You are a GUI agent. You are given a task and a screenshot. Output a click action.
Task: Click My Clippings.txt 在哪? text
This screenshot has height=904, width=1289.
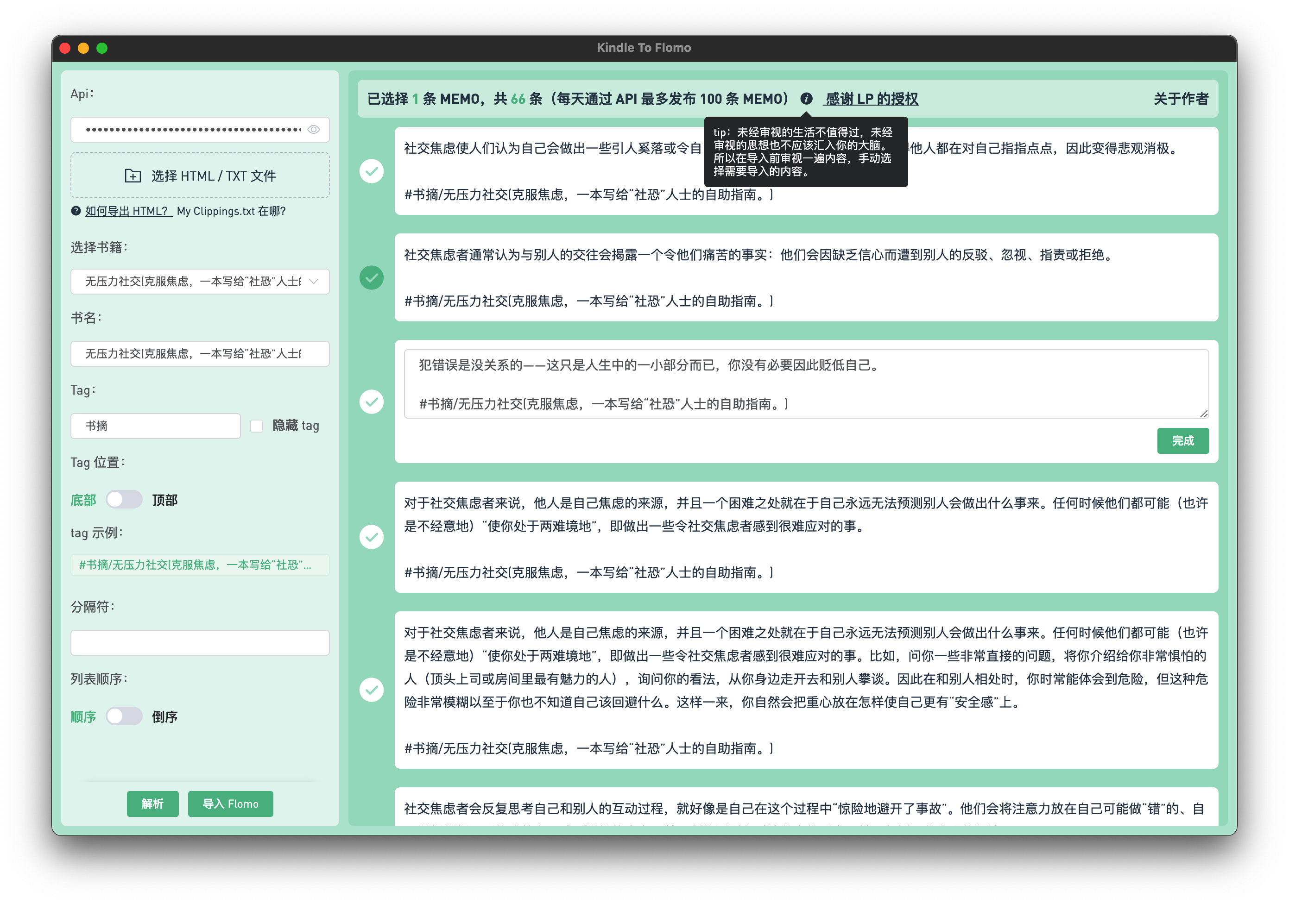click(231, 211)
